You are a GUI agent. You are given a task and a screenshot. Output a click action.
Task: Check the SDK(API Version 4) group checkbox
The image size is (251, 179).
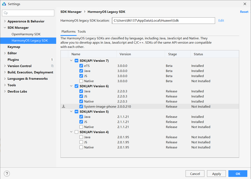[x=77, y=132]
